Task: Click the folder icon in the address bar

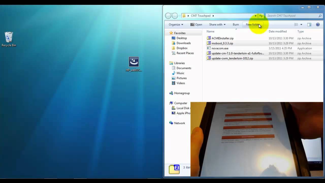Action: pyautogui.click(x=184, y=16)
